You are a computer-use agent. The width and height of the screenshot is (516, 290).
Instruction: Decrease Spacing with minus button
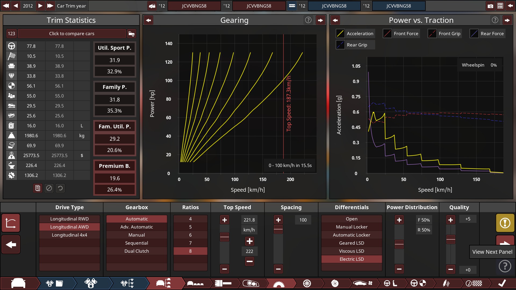click(x=278, y=269)
